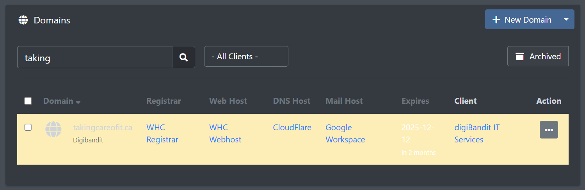This screenshot has height=190, width=585.
Task: Open the three-dots action menu
Action: click(549, 130)
